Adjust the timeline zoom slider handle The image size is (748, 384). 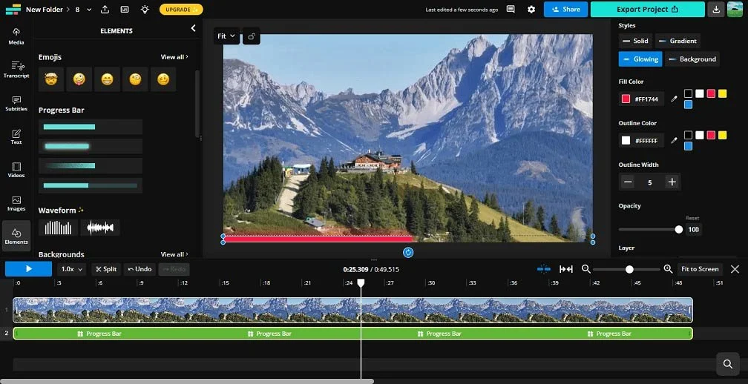(x=629, y=270)
